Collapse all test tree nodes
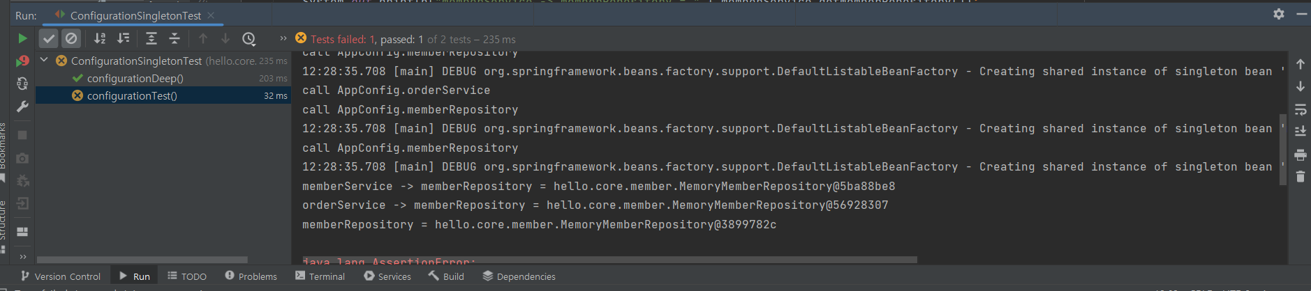Image resolution: width=1311 pixels, height=291 pixels. [175, 39]
